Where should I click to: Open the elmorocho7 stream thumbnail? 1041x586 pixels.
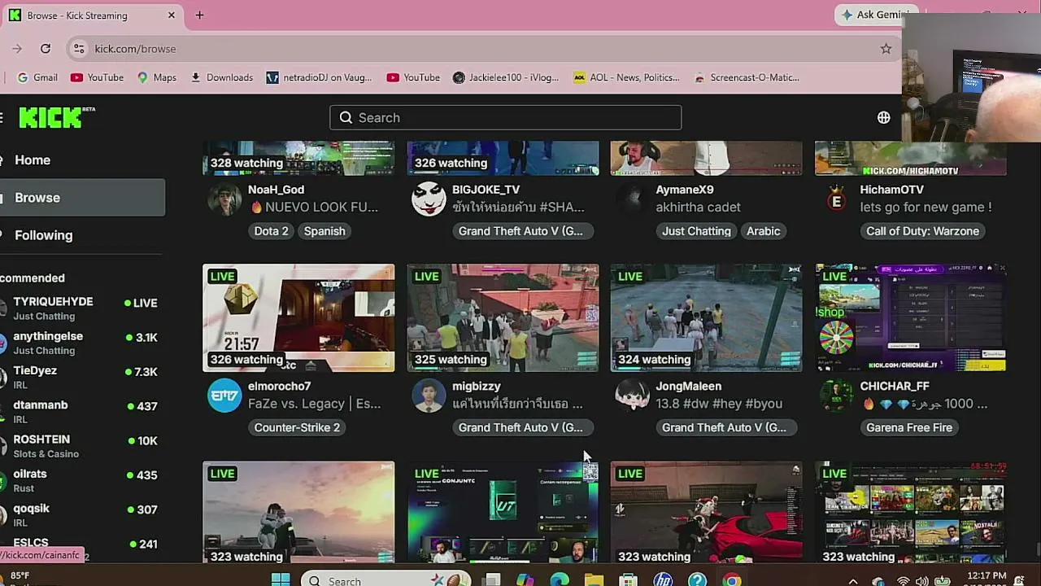[298, 317]
